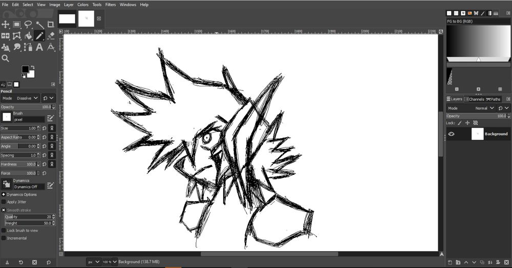The image size is (512, 268).
Task: Raise the layer one step
Action: click(466, 262)
